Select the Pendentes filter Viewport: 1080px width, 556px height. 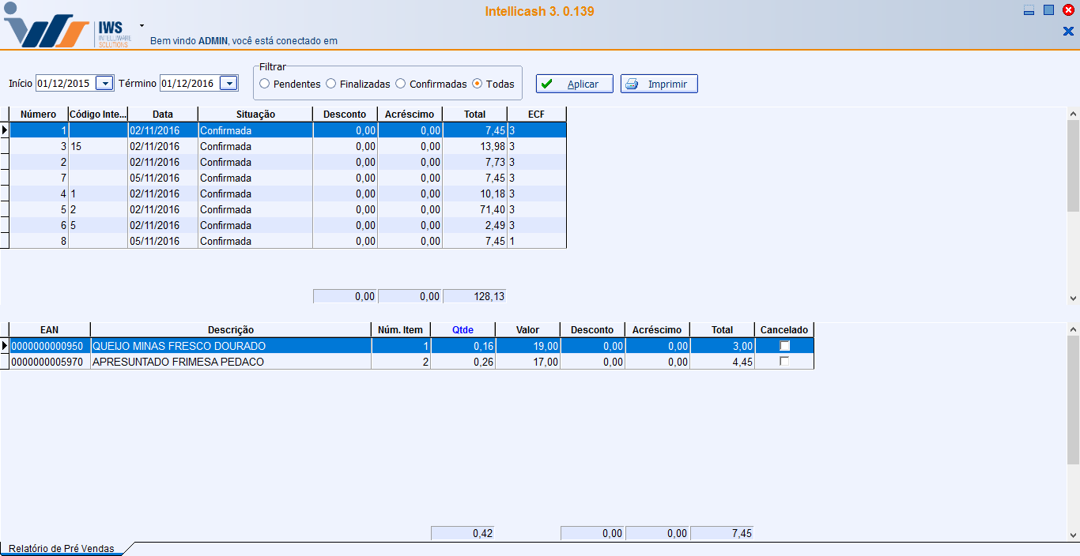[x=290, y=84]
